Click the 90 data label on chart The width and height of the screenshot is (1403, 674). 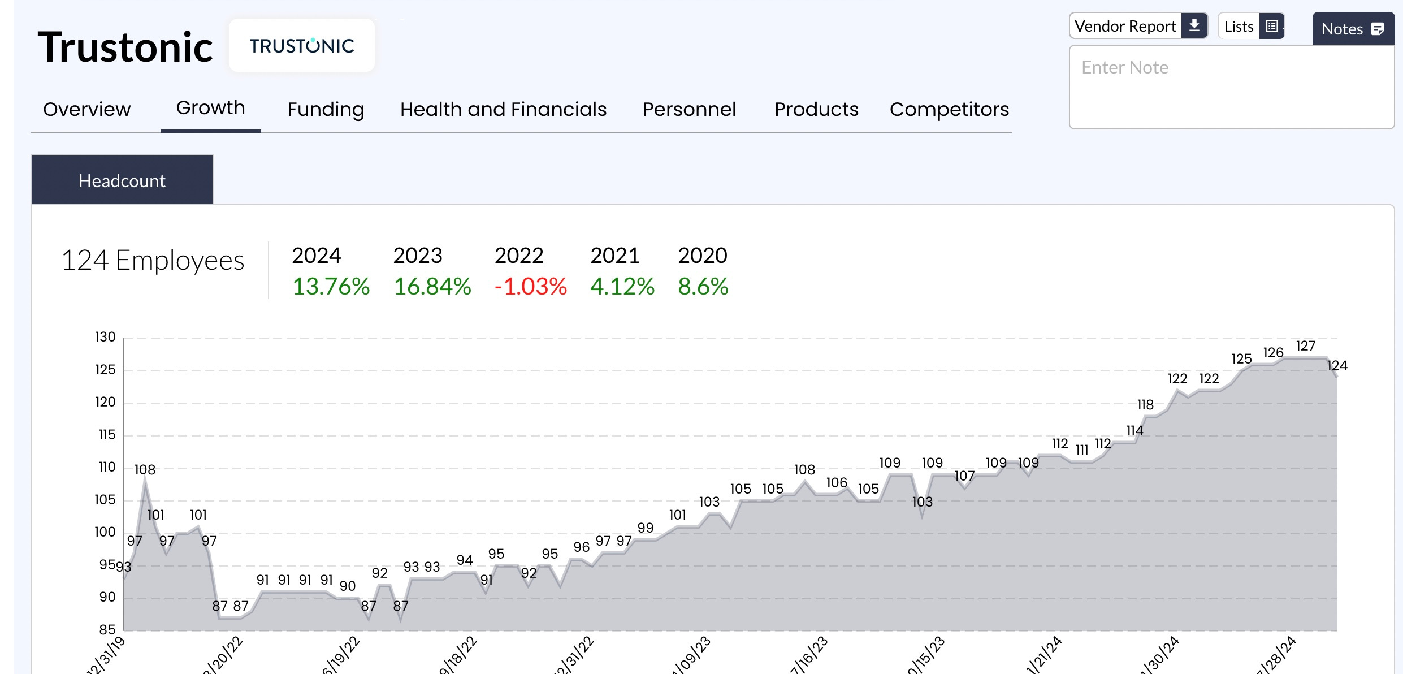348,586
